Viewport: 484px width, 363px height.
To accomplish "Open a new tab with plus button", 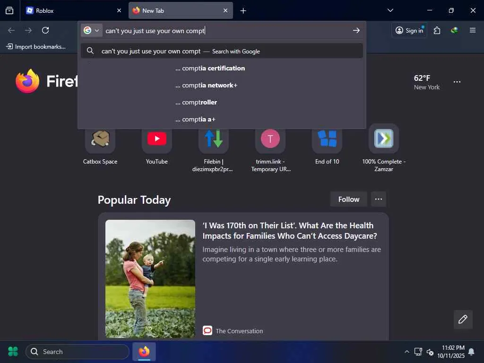I will [243, 11].
